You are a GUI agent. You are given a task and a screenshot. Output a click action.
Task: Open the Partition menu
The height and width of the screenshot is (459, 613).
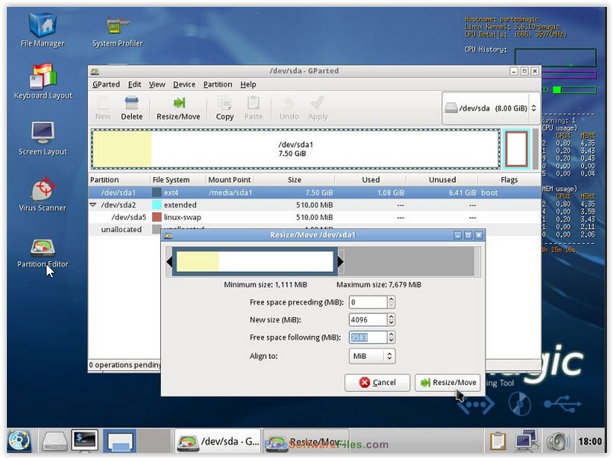[218, 85]
